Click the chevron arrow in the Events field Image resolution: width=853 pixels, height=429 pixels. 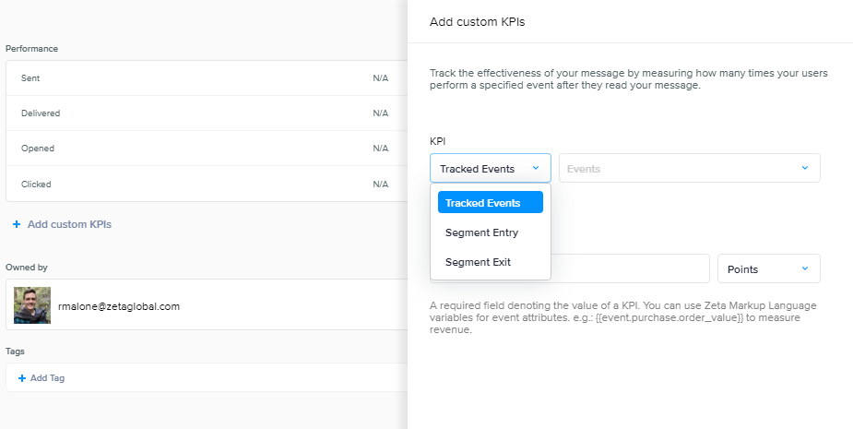pyautogui.click(x=804, y=168)
